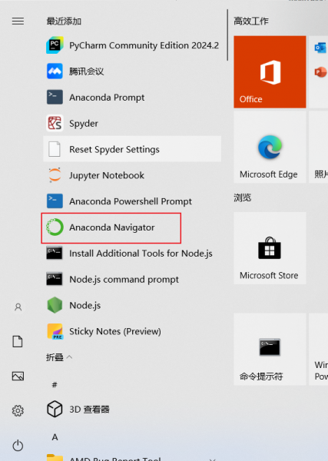Open the hamburger menu icon
The width and height of the screenshot is (328, 461).
click(x=18, y=22)
